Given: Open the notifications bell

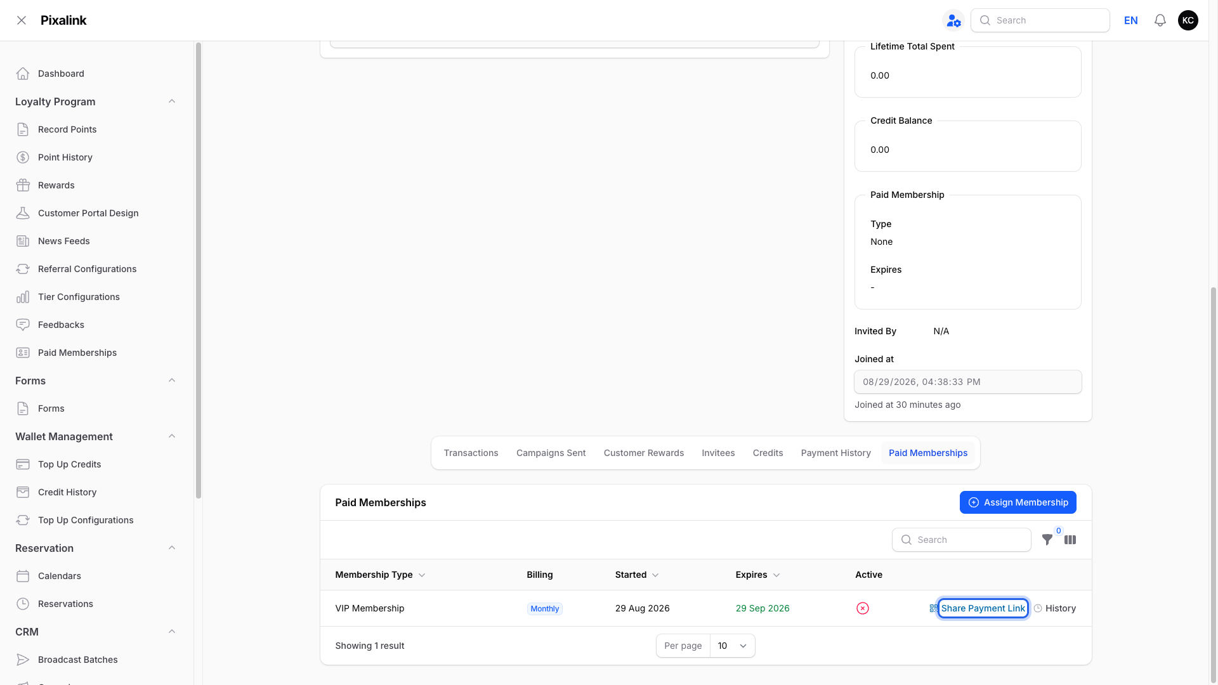Looking at the screenshot, I should pyautogui.click(x=1160, y=20).
